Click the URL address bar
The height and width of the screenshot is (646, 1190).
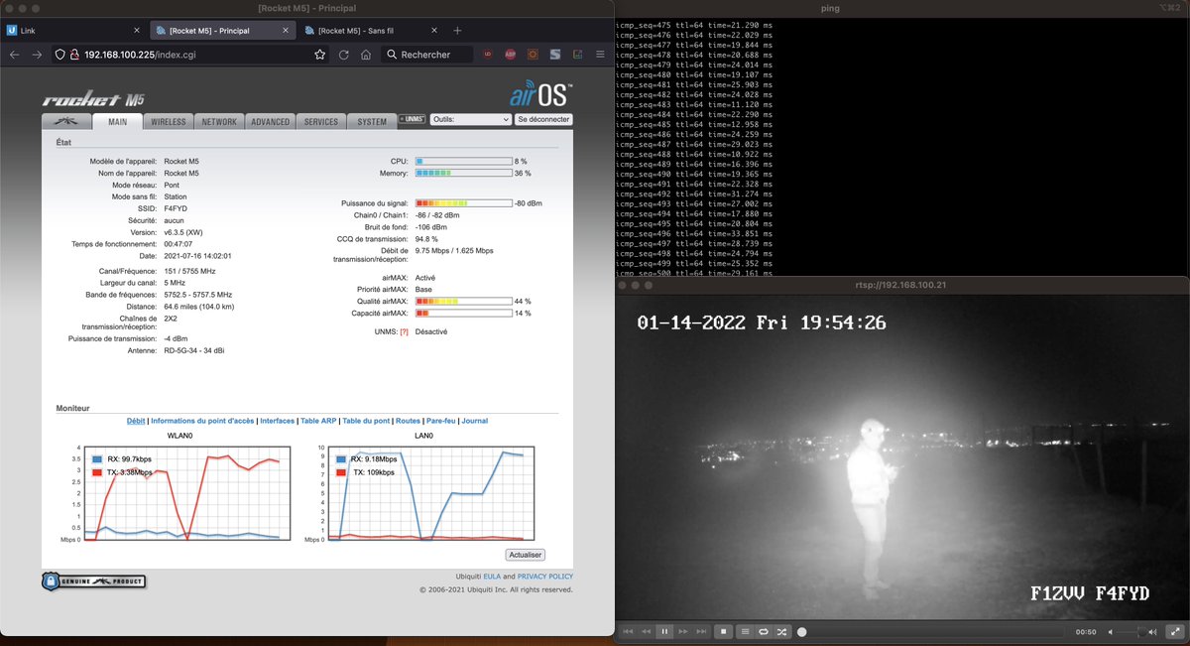click(188, 55)
